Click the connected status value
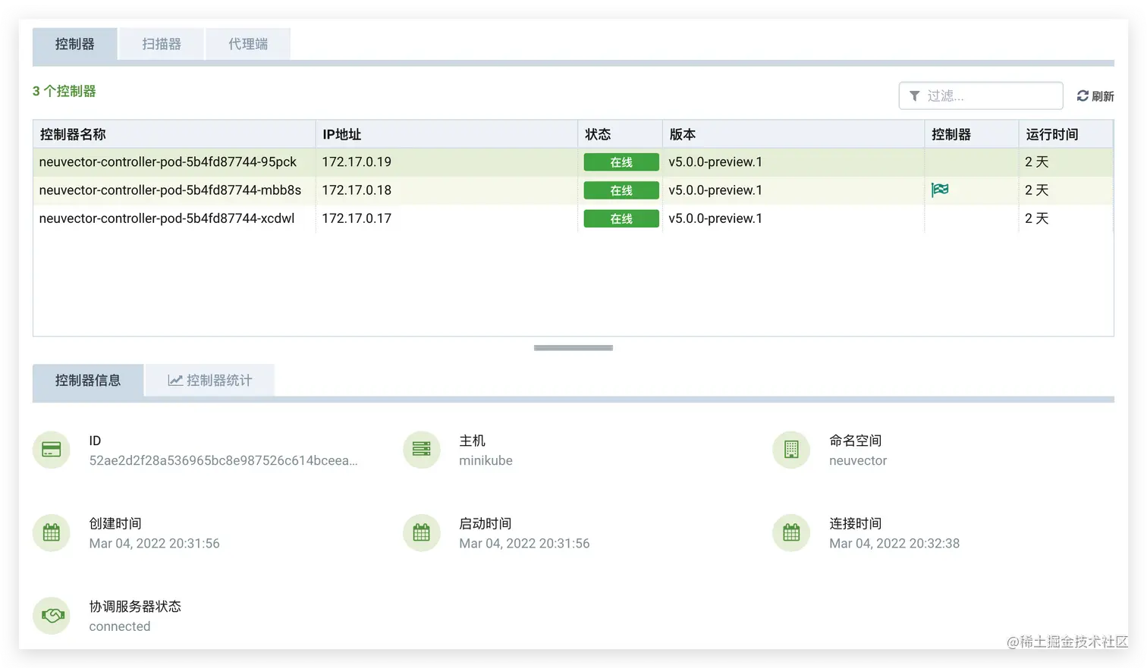 coord(120,626)
